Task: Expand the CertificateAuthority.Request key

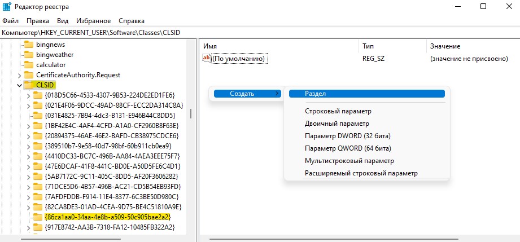Action: pyautogui.click(x=20, y=75)
